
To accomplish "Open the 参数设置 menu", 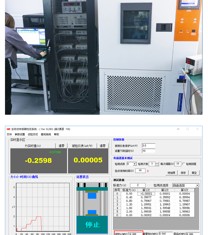I will tap(20, 134).
